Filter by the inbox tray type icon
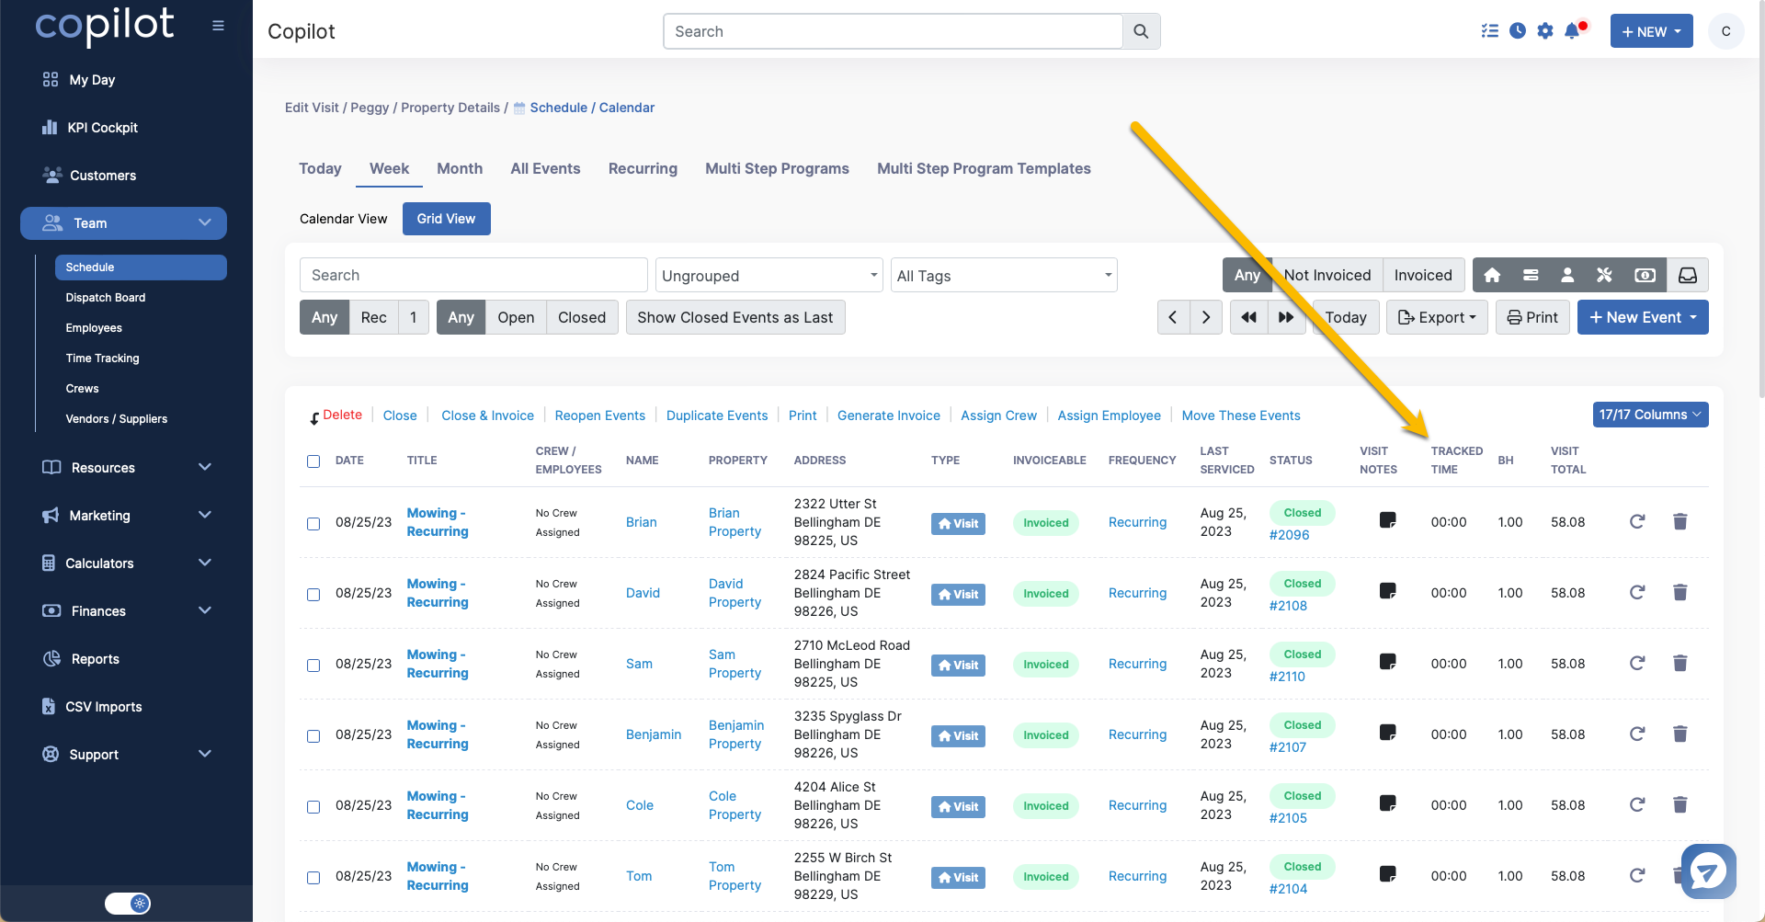The height and width of the screenshot is (922, 1765). 1688,275
